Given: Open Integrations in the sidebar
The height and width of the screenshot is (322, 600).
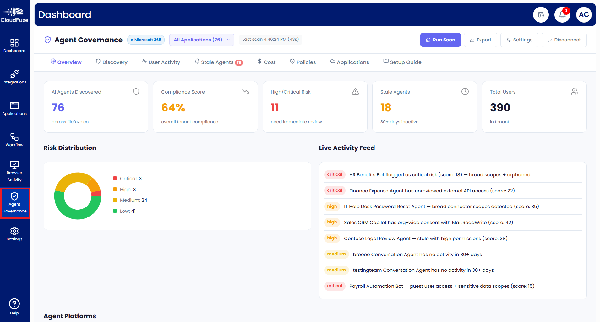Looking at the screenshot, I should coord(14,77).
